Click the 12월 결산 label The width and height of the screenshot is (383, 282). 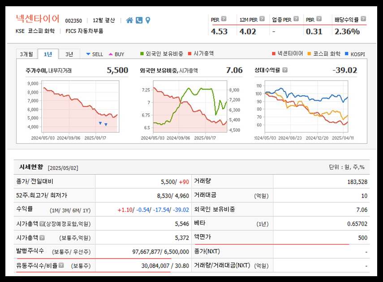(103, 21)
